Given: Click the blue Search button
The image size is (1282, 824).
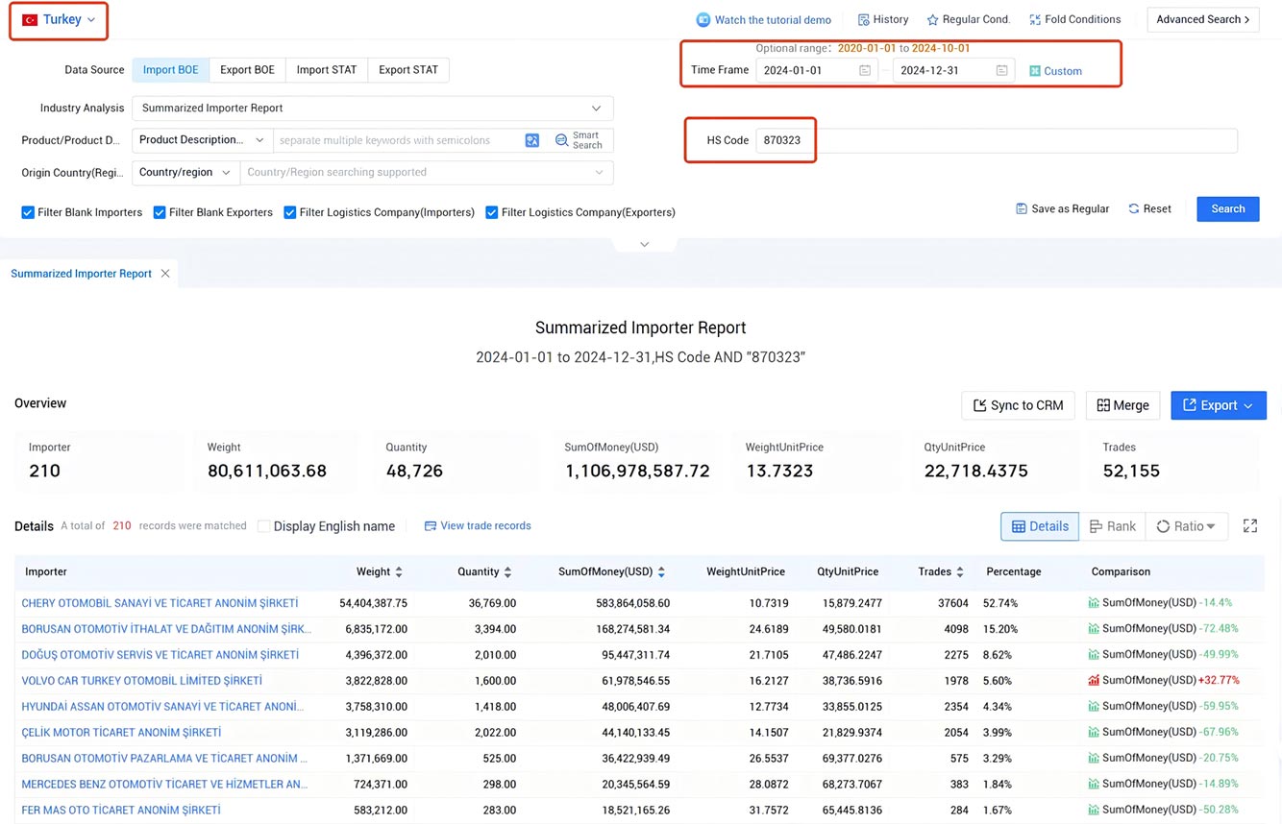Looking at the screenshot, I should coord(1228,208).
